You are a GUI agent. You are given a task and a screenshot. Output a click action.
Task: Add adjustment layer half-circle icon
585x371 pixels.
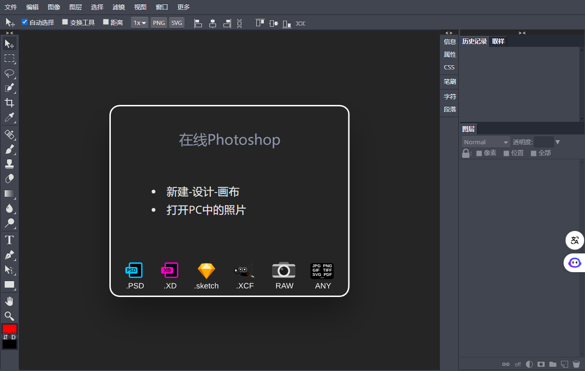(x=530, y=364)
